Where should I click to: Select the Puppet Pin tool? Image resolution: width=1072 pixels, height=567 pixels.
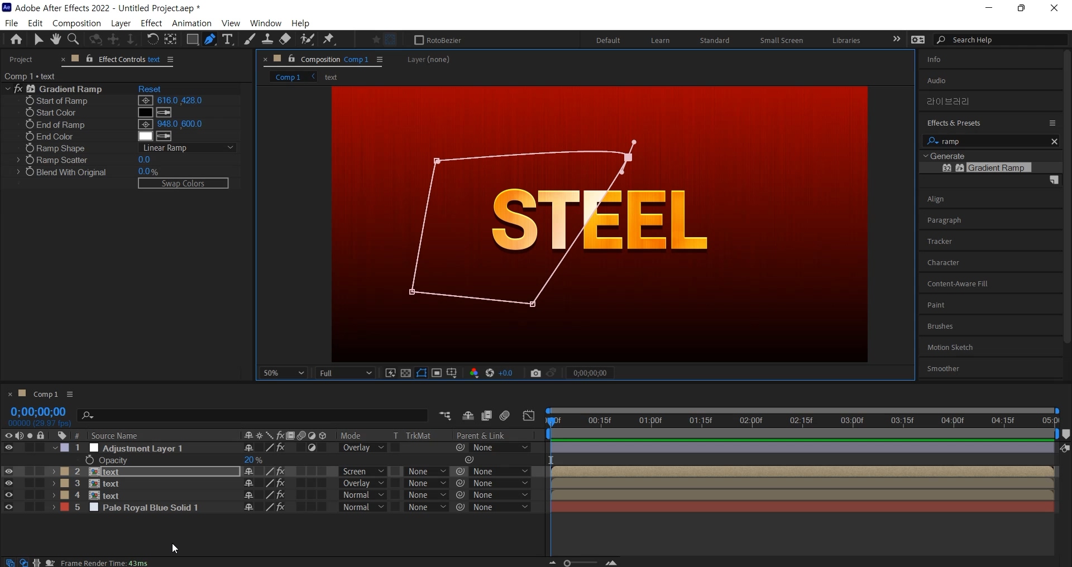(329, 39)
